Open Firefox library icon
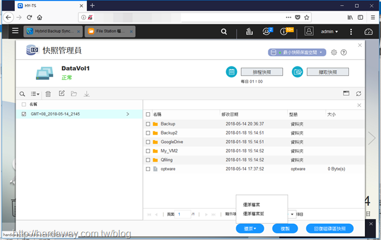 click(350, 17)
